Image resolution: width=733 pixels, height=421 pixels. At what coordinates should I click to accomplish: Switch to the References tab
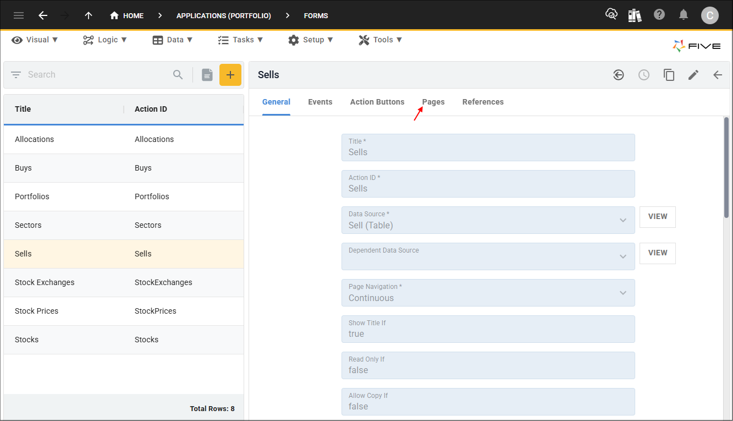click(x=483, y=102)
